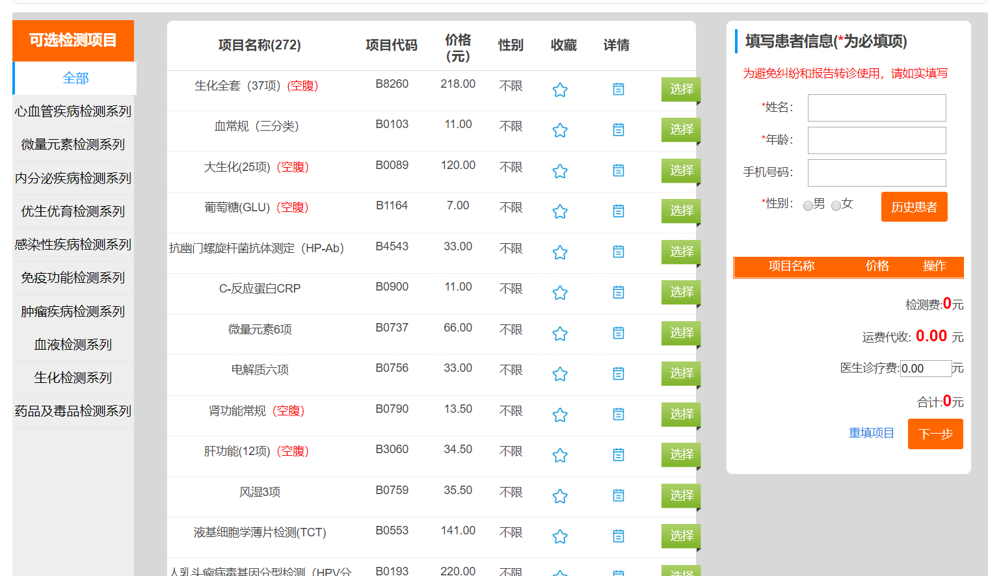Star the 风湿3项 item
The height and width of the screenshot is (576, 1001).
[560, 496]
